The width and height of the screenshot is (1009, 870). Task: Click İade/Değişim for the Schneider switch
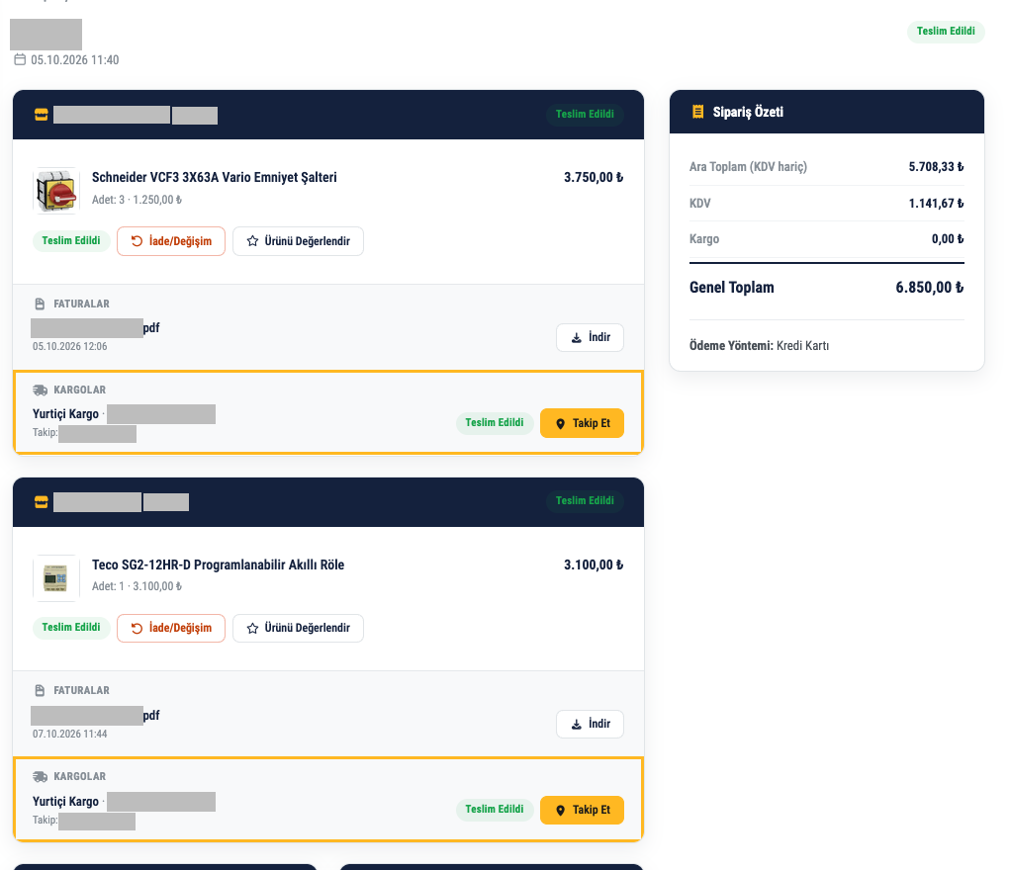tap(171, 241)
